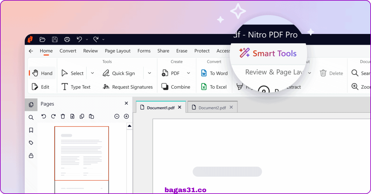
Task: Close the Document1.pdf tab
Action: [x=180, y=107]
